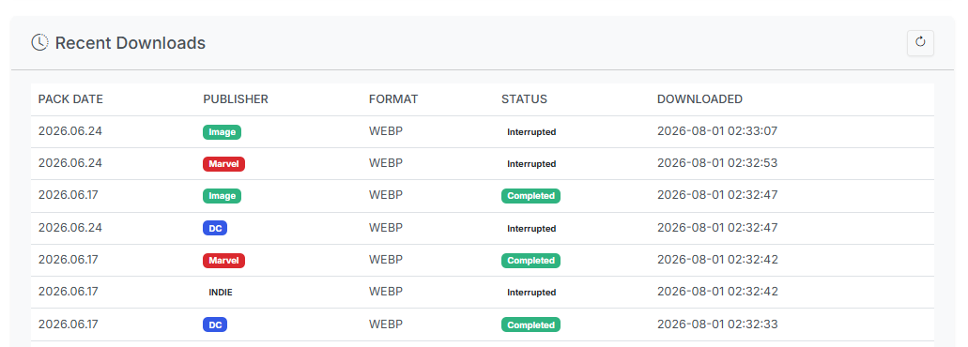
Task: Click the PACK DATE column header
Action: point(70,99)
